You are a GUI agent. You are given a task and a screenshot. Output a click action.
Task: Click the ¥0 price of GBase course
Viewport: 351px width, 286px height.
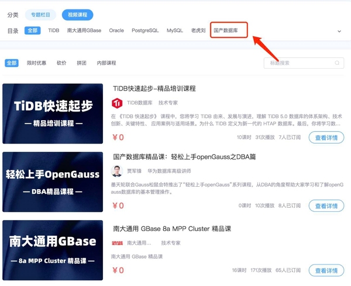[118, 270]
